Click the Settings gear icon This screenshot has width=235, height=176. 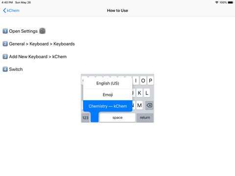tap(43, 31)
